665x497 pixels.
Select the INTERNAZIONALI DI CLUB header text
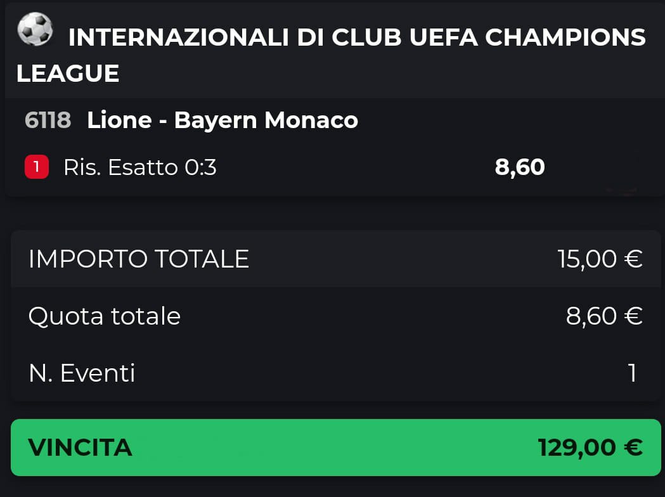click(234, 38)
